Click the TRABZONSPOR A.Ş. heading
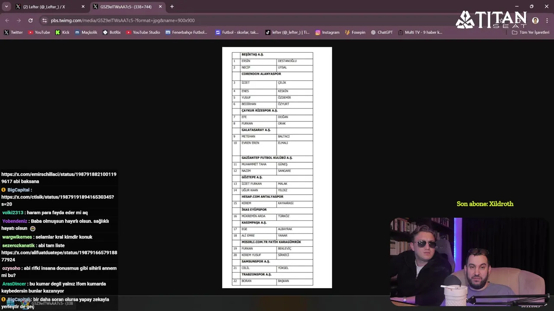The height and width of the screenshot is (311, 554). point(257,274)
